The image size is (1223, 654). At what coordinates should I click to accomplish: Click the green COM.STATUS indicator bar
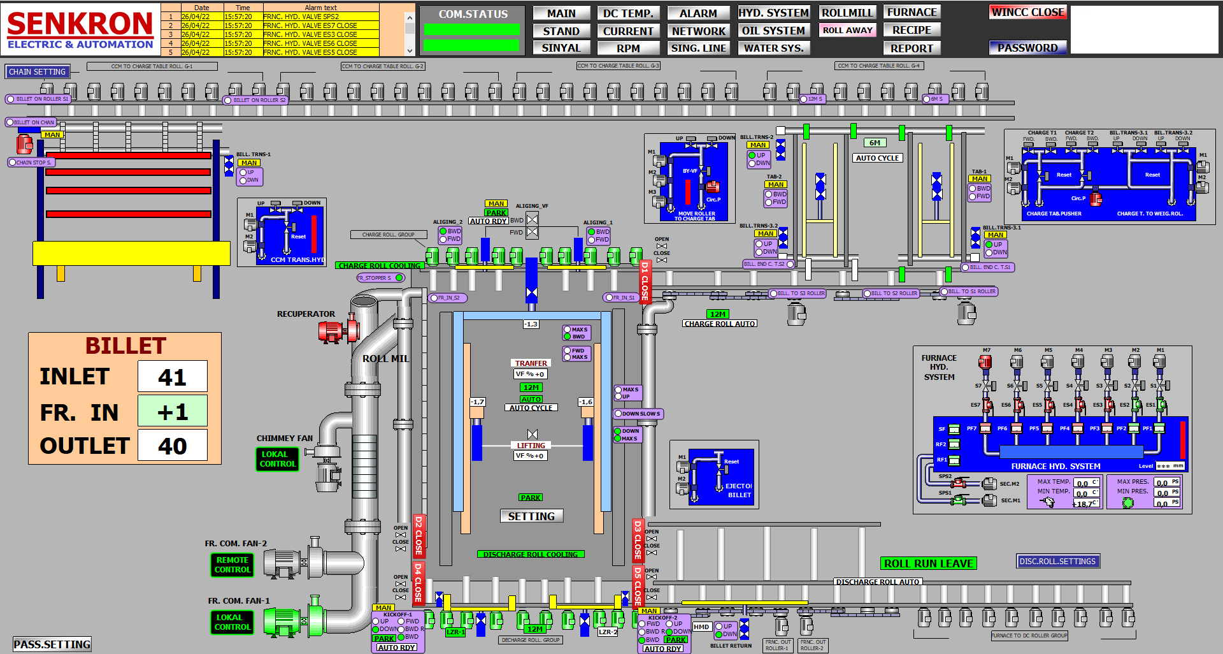pyautogui.click(x=471, y=30)
